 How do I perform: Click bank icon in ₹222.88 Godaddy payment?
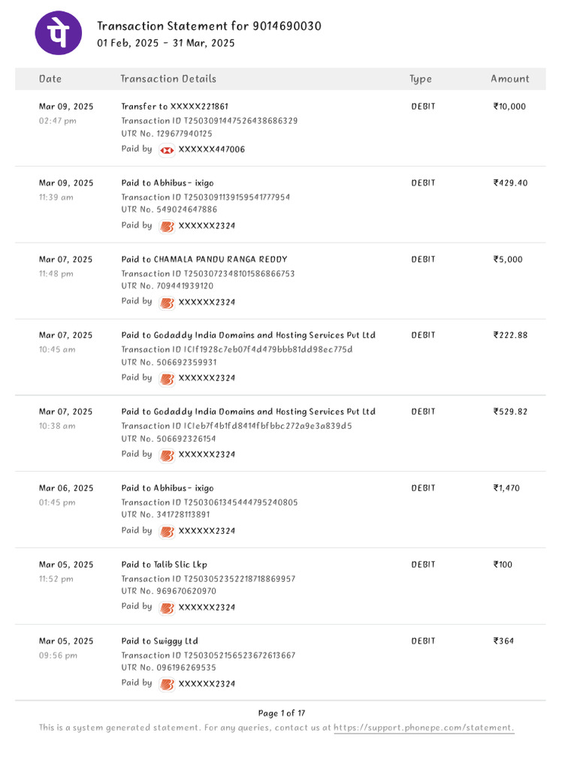[167, 378]
